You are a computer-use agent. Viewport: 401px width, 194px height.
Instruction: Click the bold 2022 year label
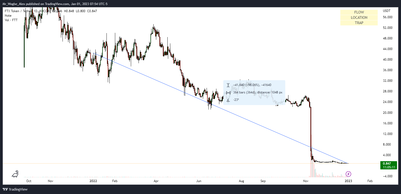coord(93,181)
